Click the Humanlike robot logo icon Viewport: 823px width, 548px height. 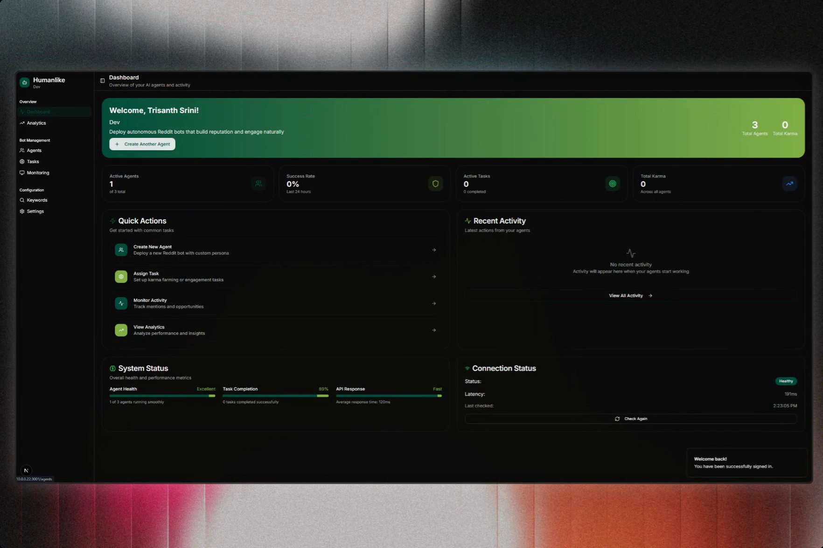25,82
